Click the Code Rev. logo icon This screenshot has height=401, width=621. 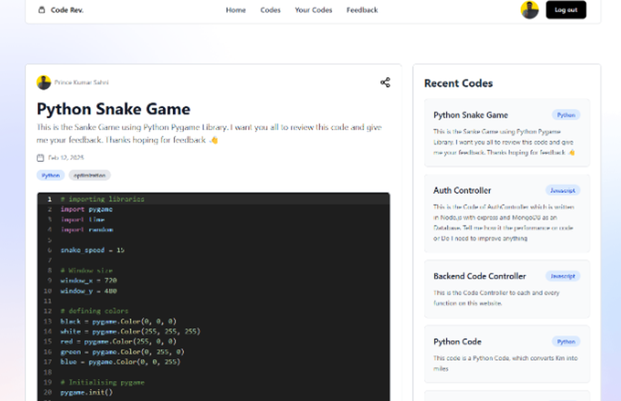point(42,10)
